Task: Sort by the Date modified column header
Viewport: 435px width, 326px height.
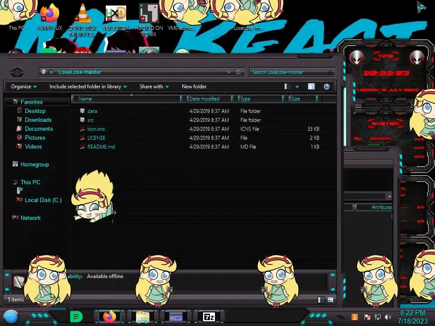Action: tap(209, 98)
